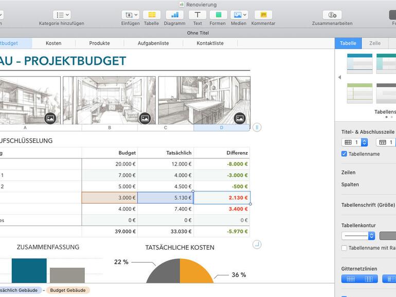This screenshot has width=396, height=297.
Task: Open the Zusammenarbeiten collaboration icon
Action: pos(332,15)
